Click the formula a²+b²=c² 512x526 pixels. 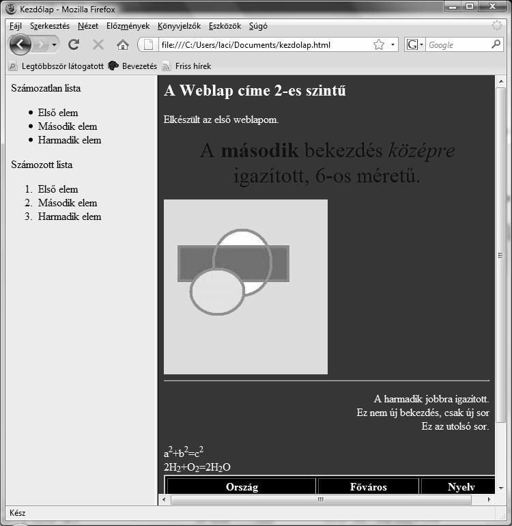coord(184,452)
